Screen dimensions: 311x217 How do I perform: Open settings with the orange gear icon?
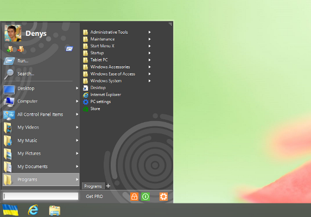(163, 196)
